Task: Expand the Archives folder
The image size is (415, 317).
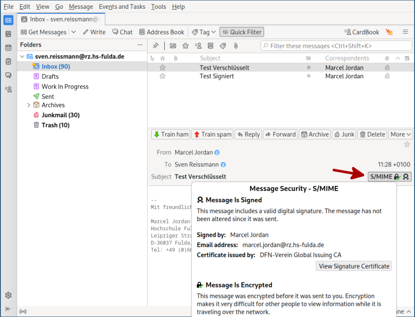Action: [x=29, y=105]
